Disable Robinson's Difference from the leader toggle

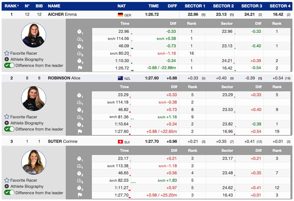[x=9, y=129]
